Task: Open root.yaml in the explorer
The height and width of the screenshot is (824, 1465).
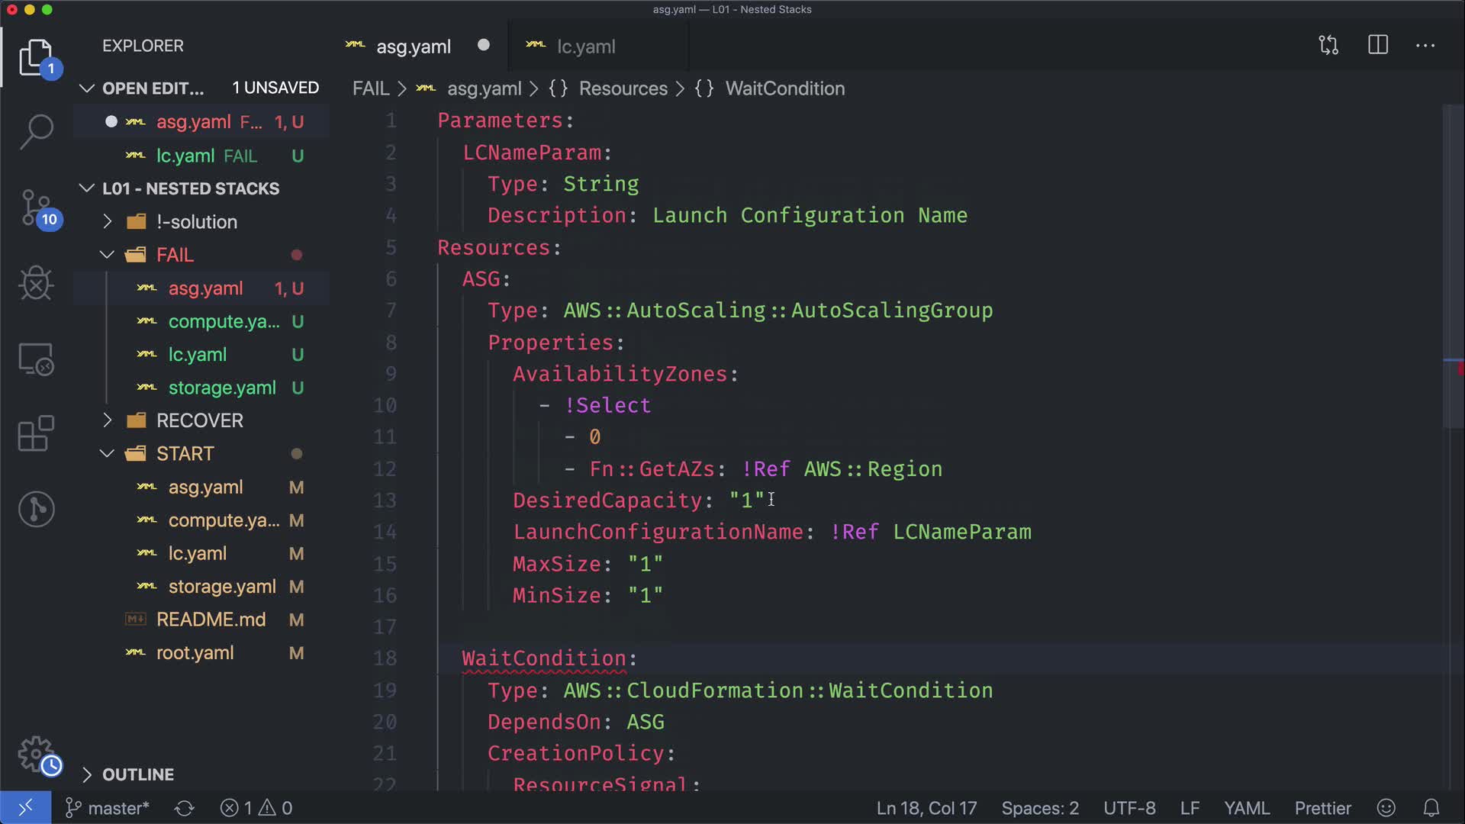Action: click(x=195, y=653)
